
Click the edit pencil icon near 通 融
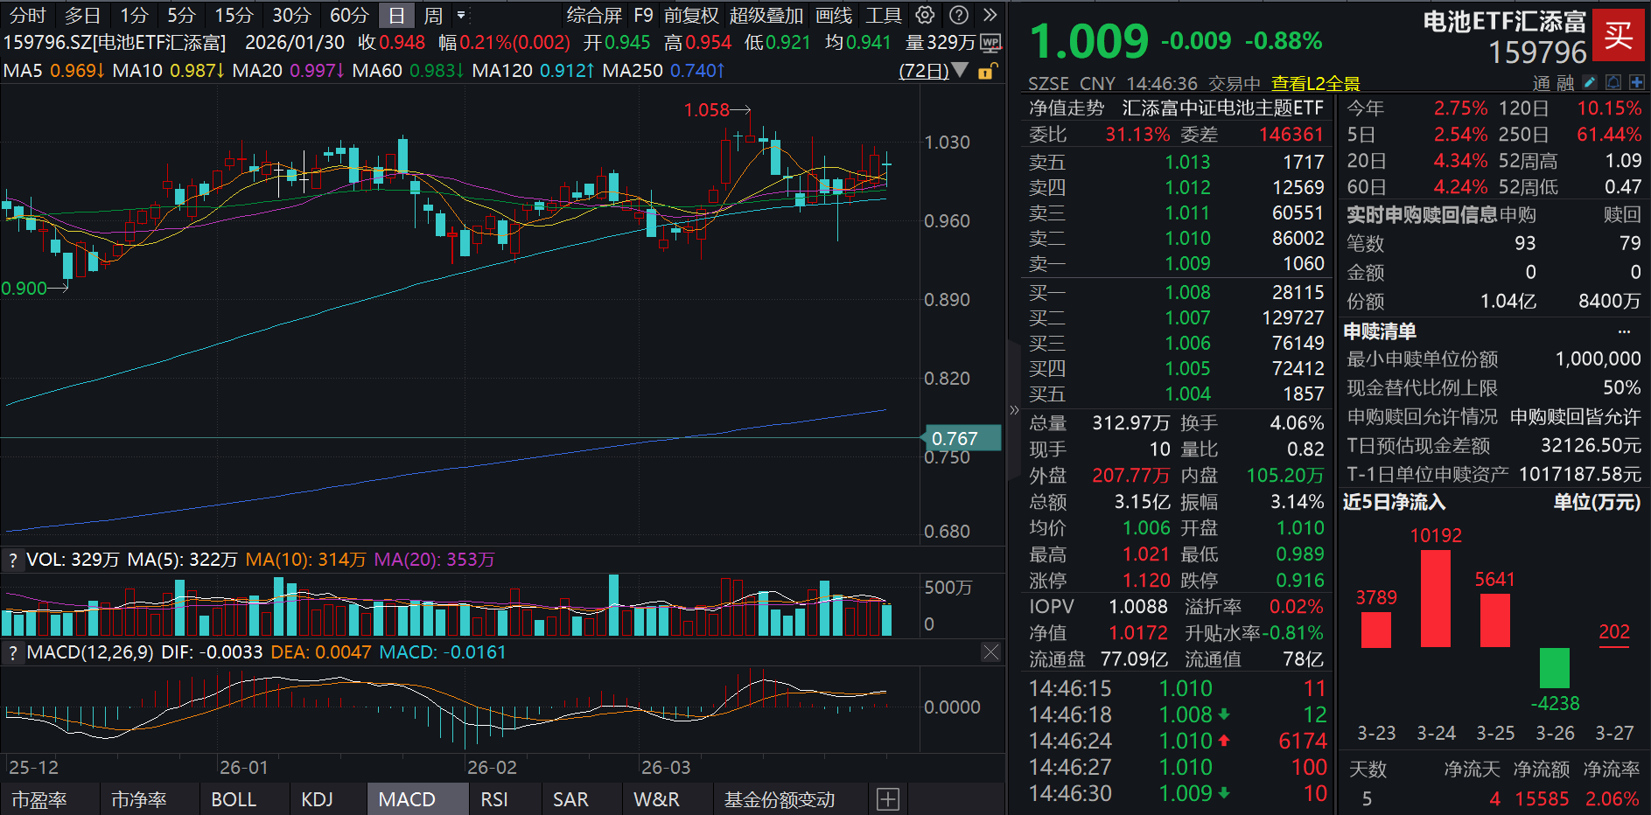coord(1590,82)
